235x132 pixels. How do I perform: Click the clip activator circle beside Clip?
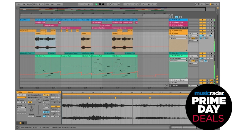click(18, 92)
